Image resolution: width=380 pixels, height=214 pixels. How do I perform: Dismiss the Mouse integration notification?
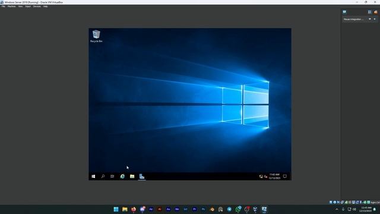click(375, 19)
